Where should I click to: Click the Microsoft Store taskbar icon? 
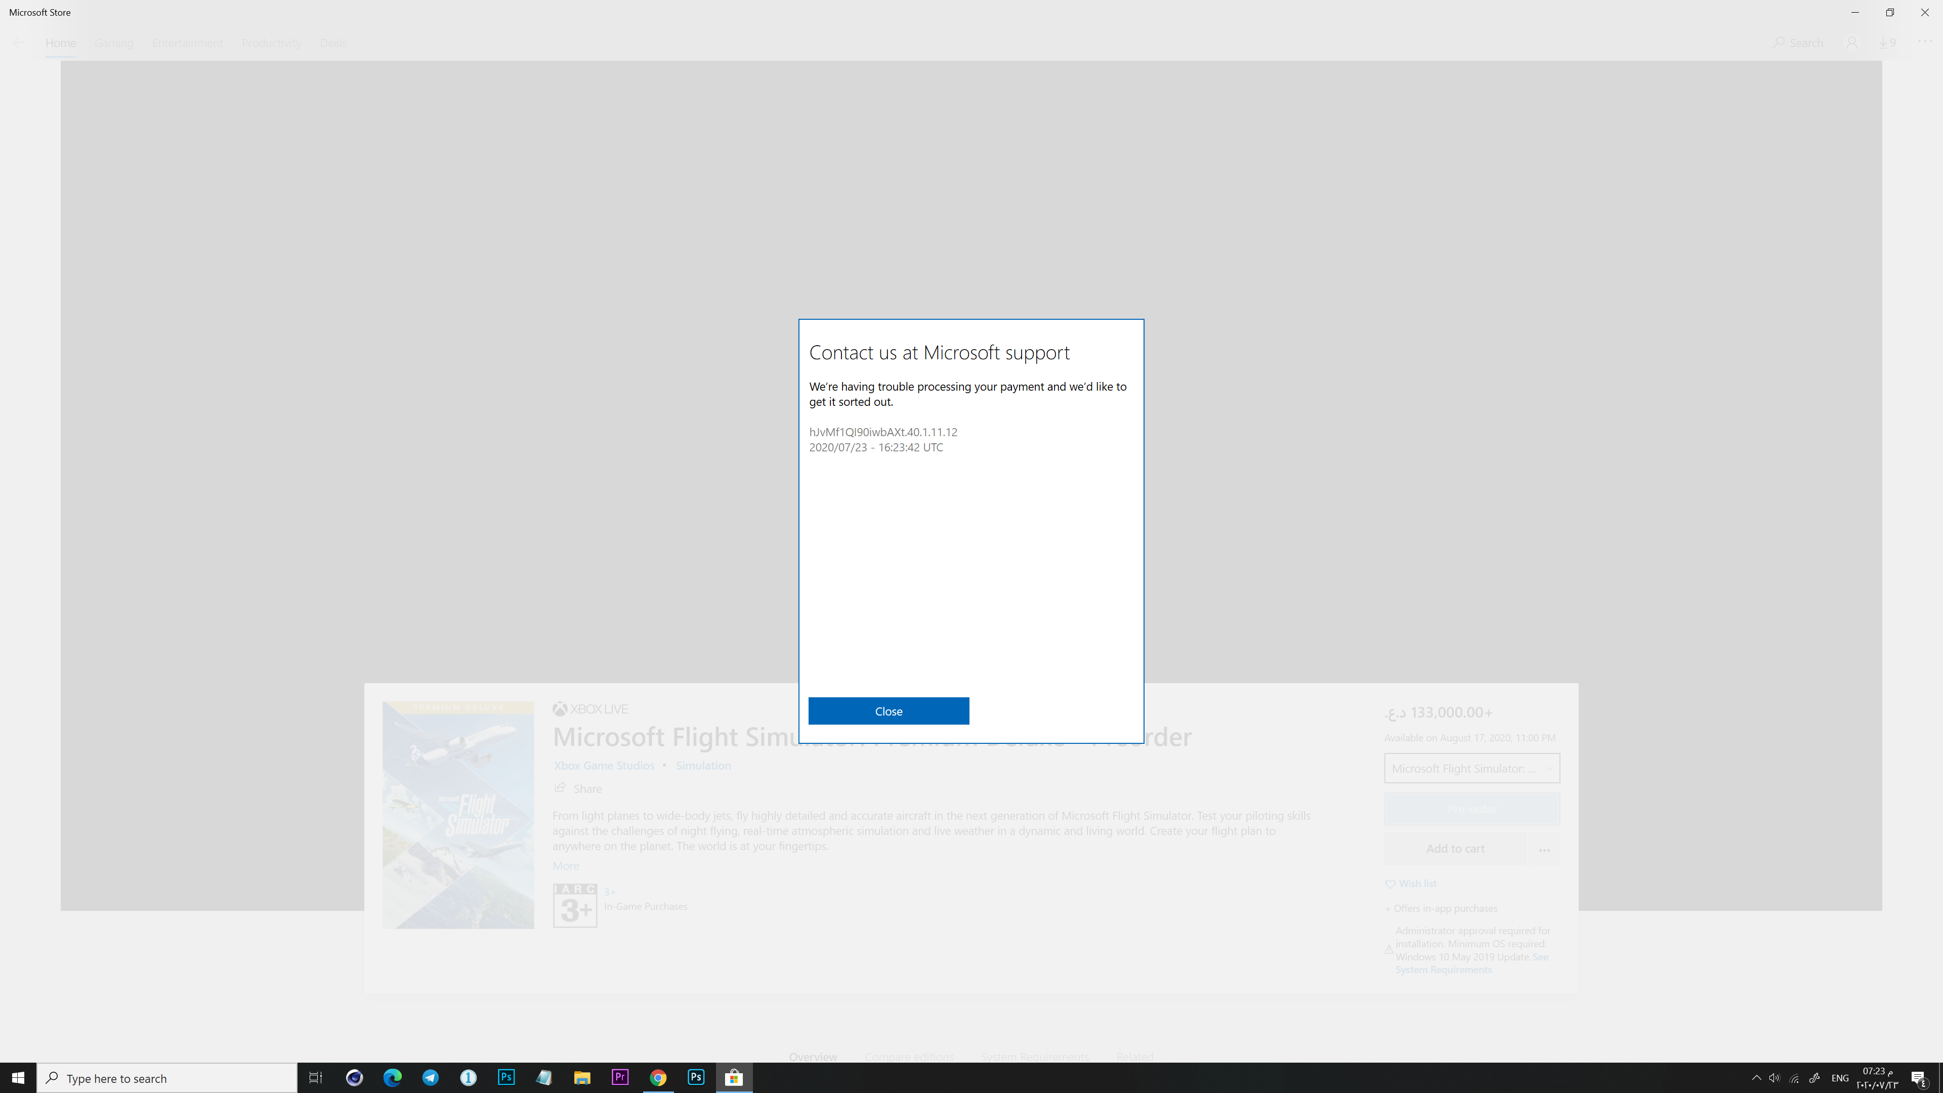[734, 1078]
